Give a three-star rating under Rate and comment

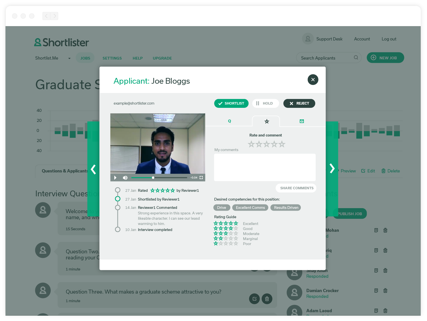coord(267,144)
